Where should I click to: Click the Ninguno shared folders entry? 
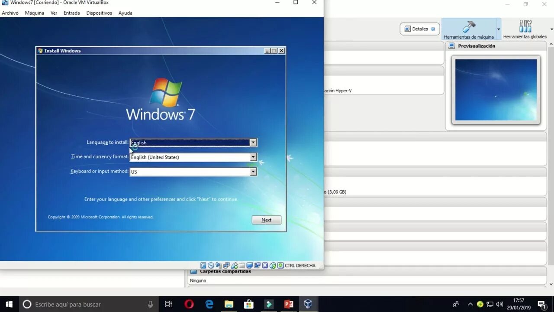pyautogui.click(x=198, y=281)
